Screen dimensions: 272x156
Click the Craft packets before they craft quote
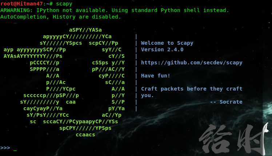pyautogui.click(x=192, y=89)
